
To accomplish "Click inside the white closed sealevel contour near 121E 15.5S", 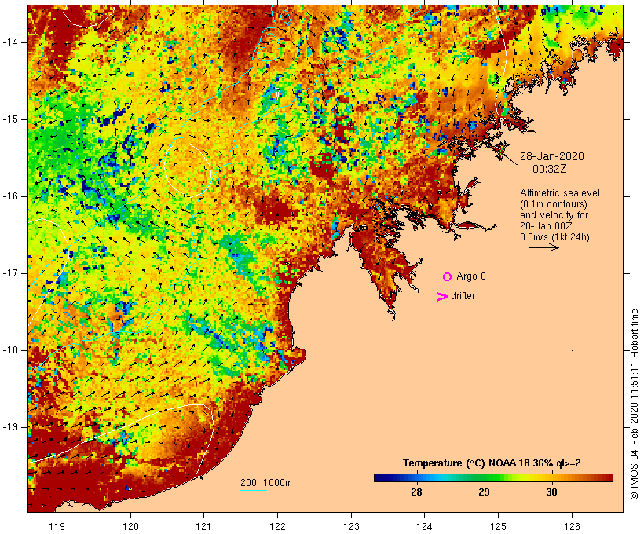I will [x=188, y=170].
